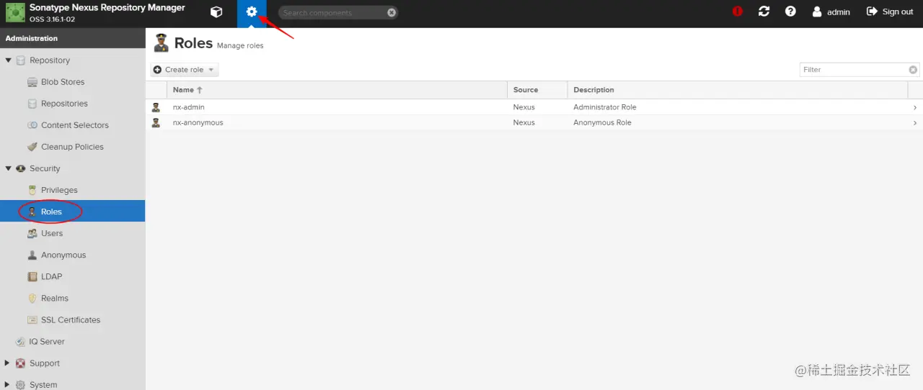Click the Realms shield icon
This screenshot has height=390, width=923.
pos(32,298)
